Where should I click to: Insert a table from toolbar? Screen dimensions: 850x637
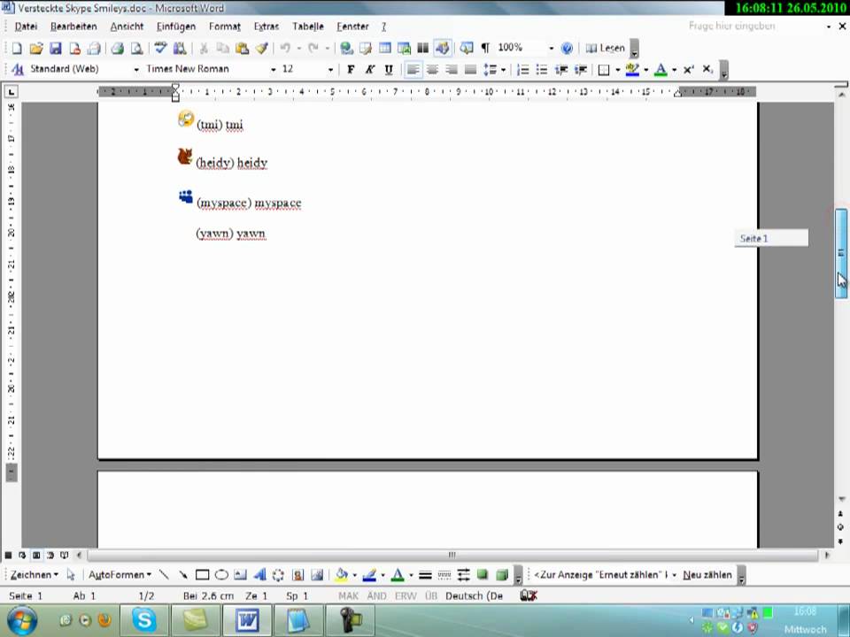(385, 48)
